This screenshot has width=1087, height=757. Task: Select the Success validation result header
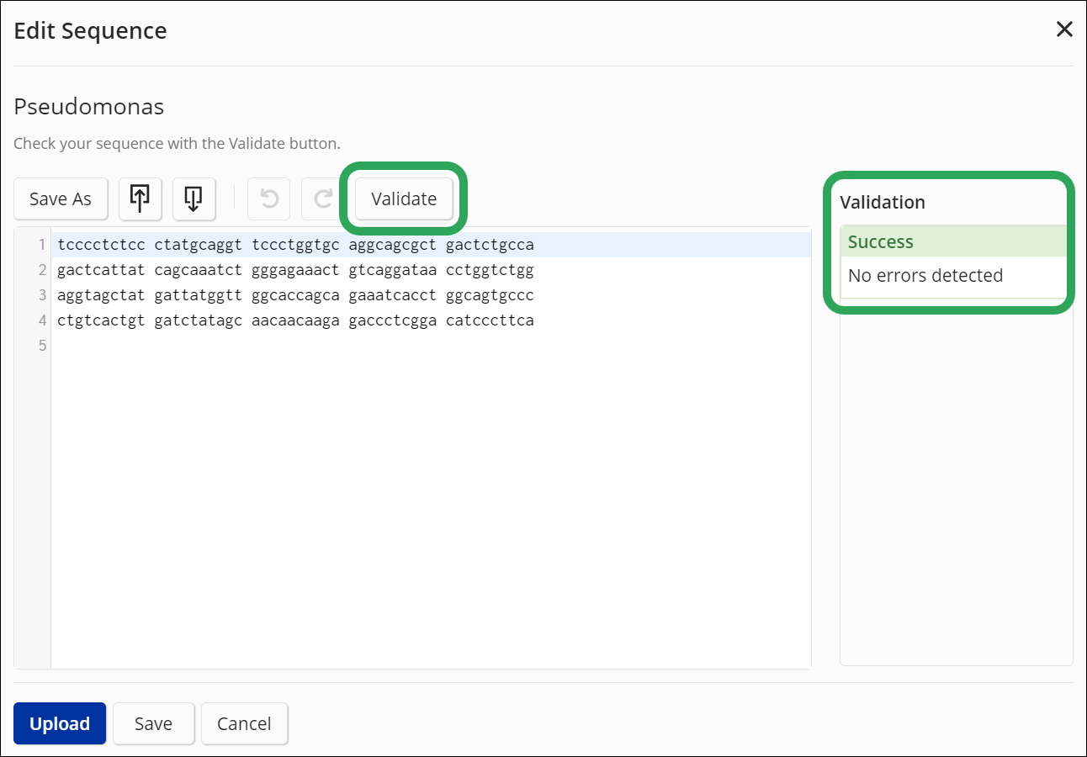(x=881, y=242)
